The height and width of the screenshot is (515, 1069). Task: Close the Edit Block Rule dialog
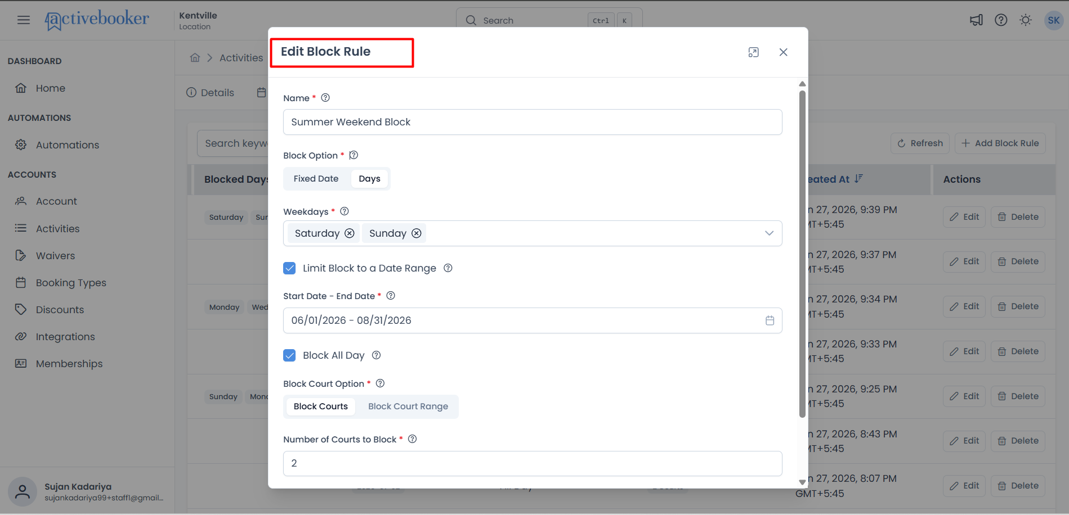tap(783, 52)
